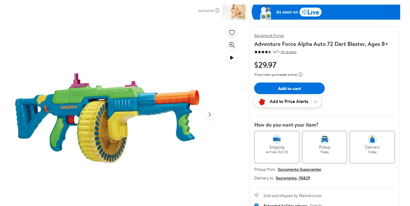Open the Adventure Force brand link
The width and height of the screenshot is (410, 206).
pos(269,36)
